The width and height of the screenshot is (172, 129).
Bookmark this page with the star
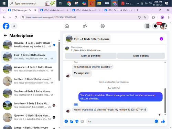[x=145, y=17]
